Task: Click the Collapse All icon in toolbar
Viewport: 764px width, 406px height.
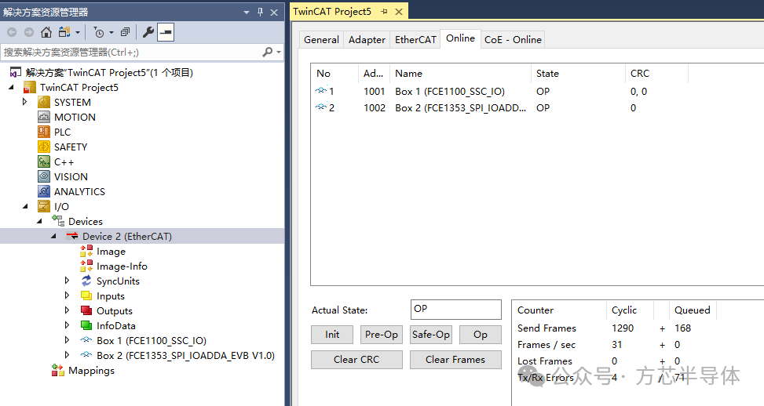Action: point(125,33)
